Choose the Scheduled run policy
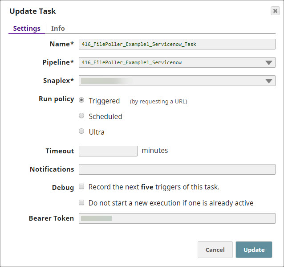 81,116
